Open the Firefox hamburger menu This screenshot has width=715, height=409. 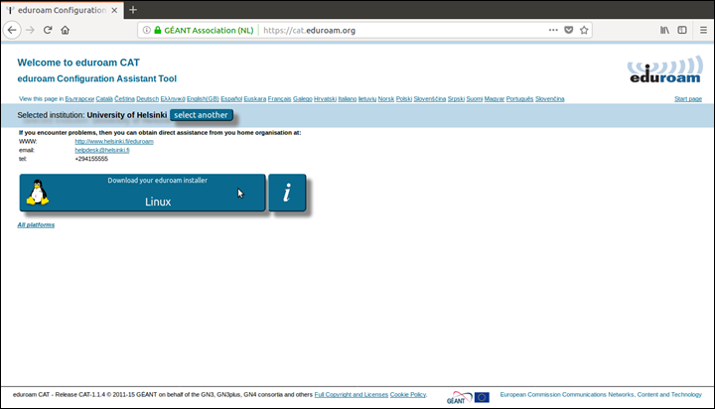704,30
